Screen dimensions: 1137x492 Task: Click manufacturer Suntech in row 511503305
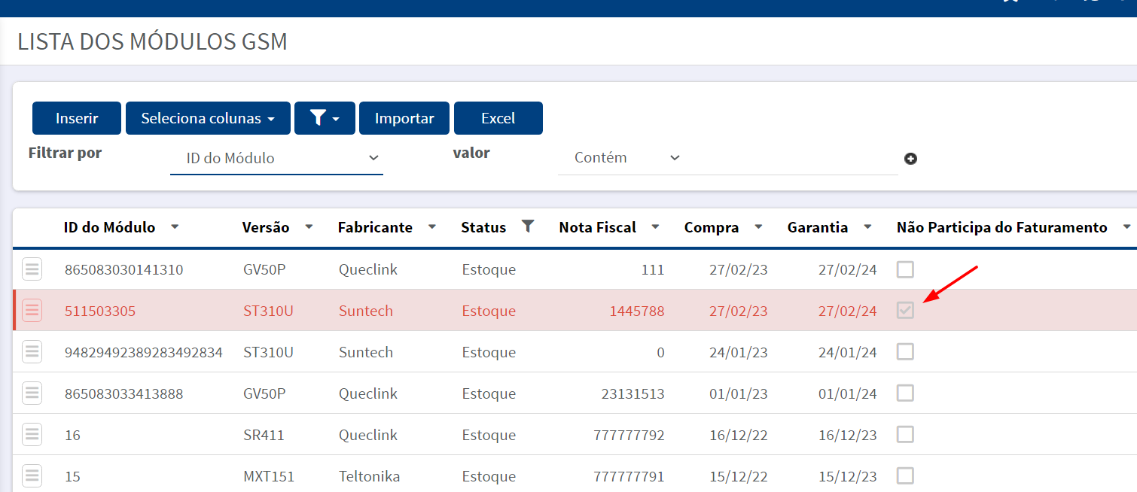click(x=366, y=311)
